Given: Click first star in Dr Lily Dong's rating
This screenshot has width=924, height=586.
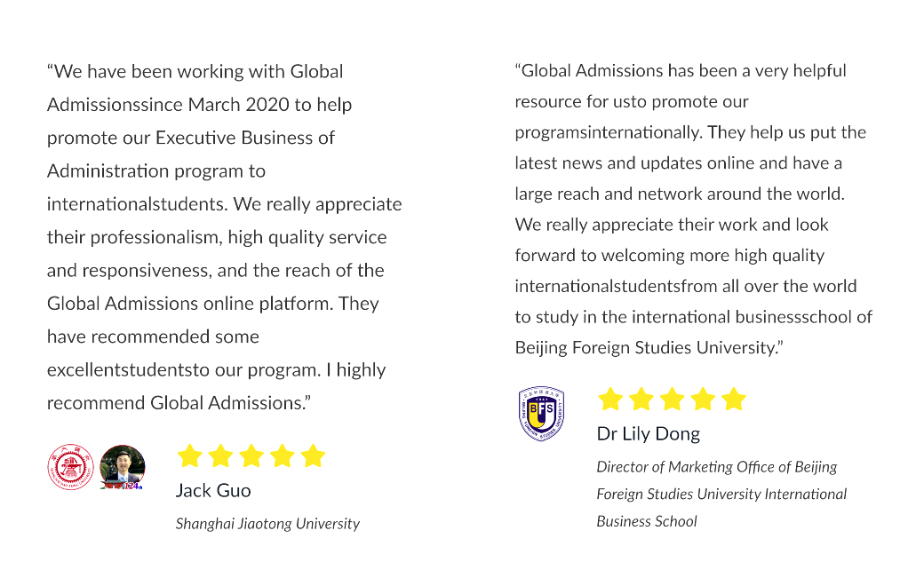Looking at the screenshot, I should pos(610,399).
